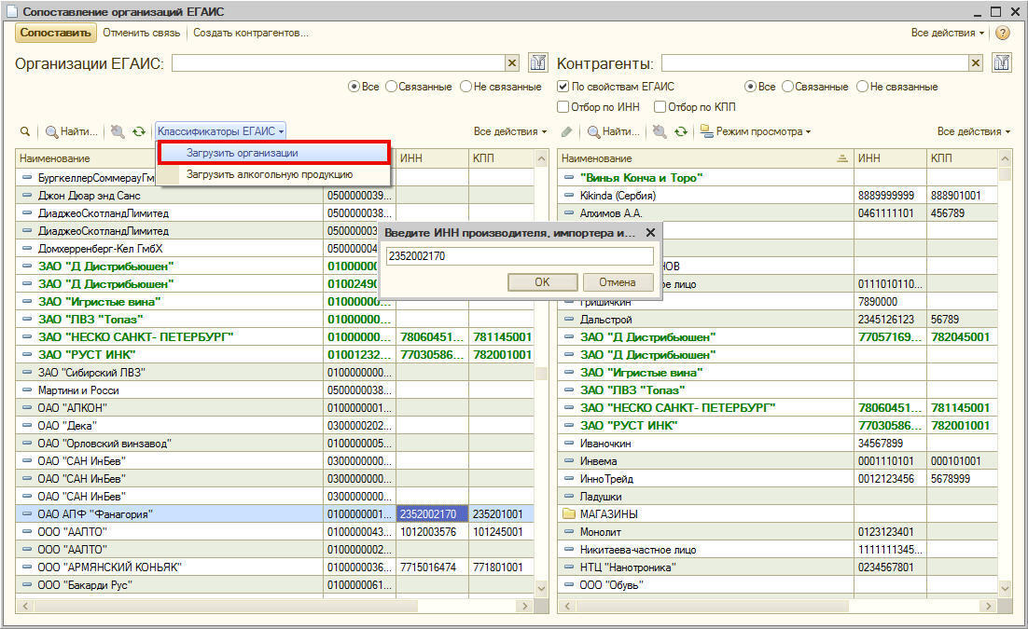Screen dimensions: 1028x629
Task: Click the МАГАЗИНЫ folder icon
Action: (x=568, y=513)
